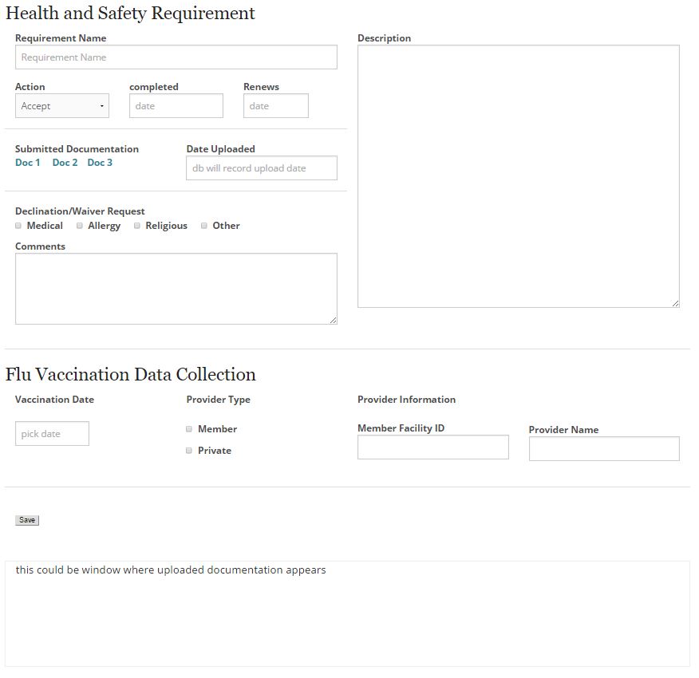The image size is (699, 678).
Task: Click the Provider Name input field
Action: tap(603, 449)
